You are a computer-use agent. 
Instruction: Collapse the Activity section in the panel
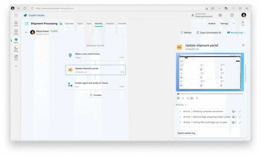tap(186, 105)
